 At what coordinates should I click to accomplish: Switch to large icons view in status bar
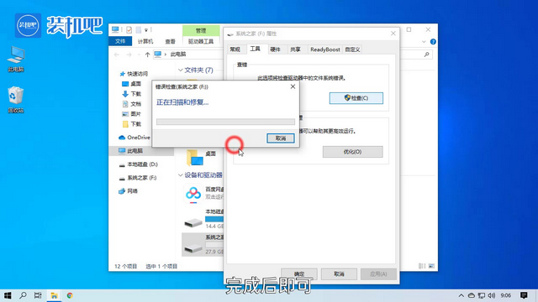pyautogui.click(x=431, y=266)
